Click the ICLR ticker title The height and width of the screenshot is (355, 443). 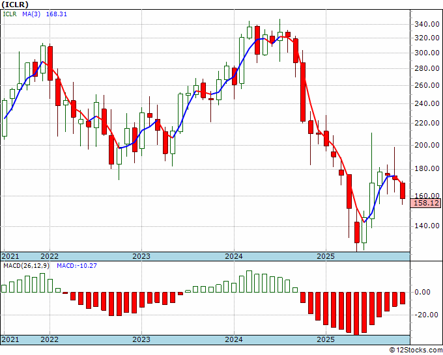15,5
